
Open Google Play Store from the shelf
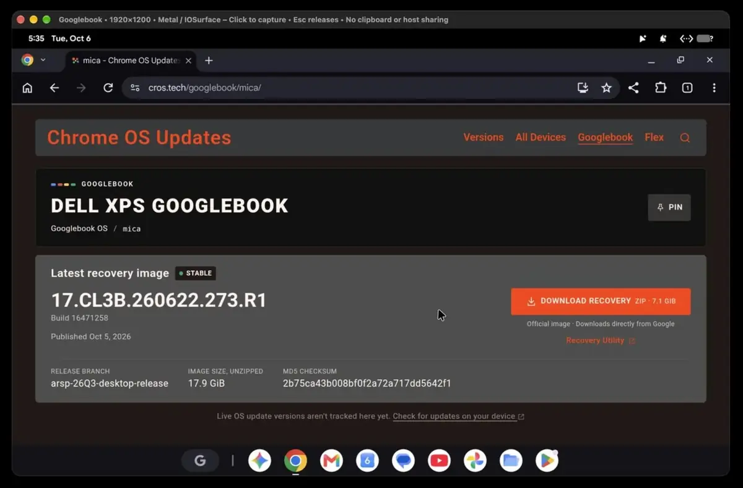[547, 460]
